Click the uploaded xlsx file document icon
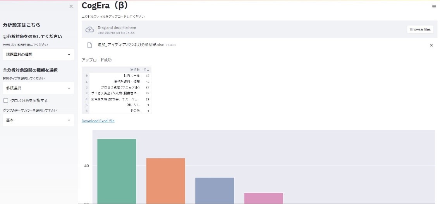Screen dimensions: 440x204 [89, 45]
